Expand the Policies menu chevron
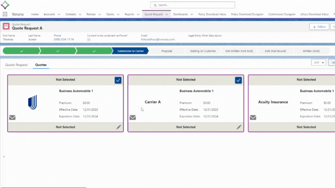This screenshot has height=188, width=335. tap(99, 15)
